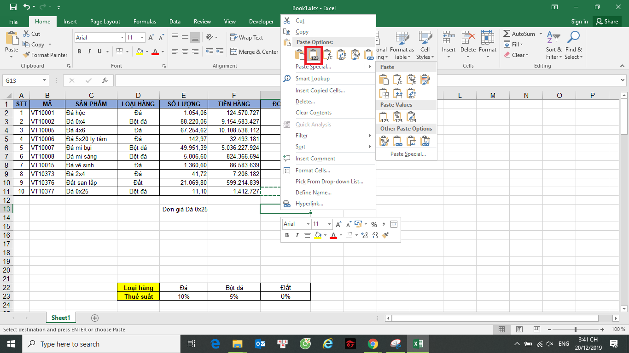The image size is (629, 353).
Task: Click the Merge & Center icon
Action: [234, 52]
